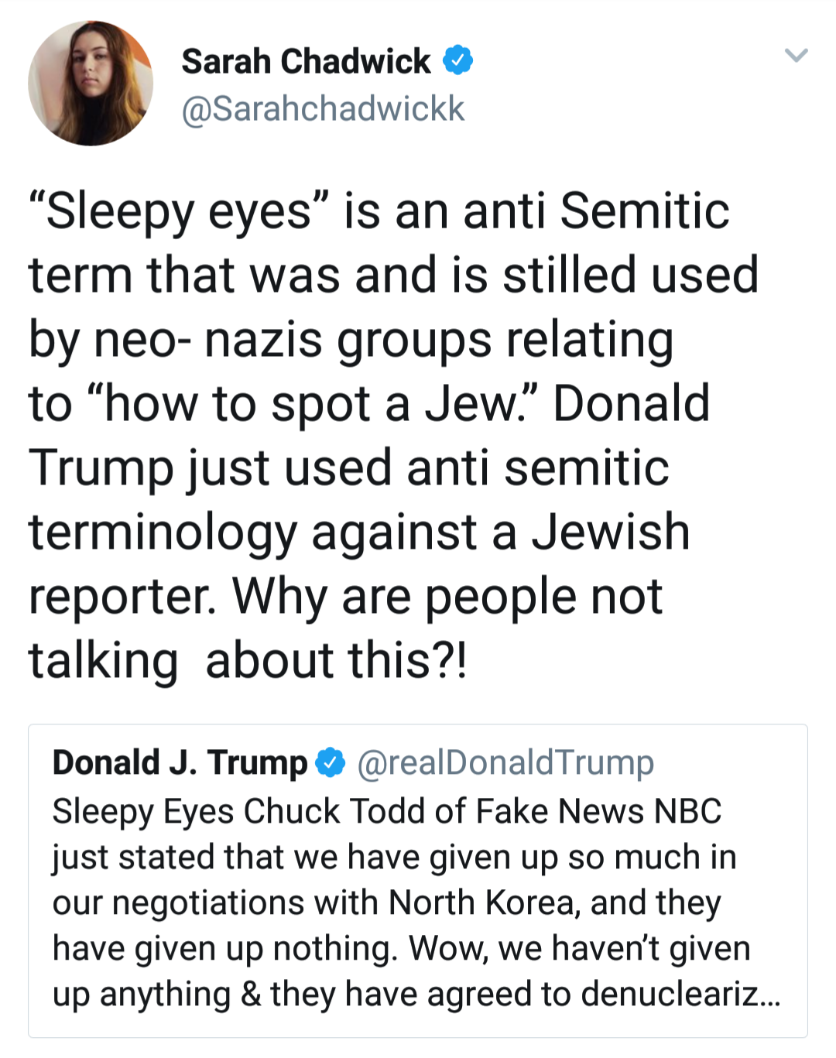Open the @realDonaldTrump handle
The height and width of the screenshot is (1058, 836).
coord(505,762)
